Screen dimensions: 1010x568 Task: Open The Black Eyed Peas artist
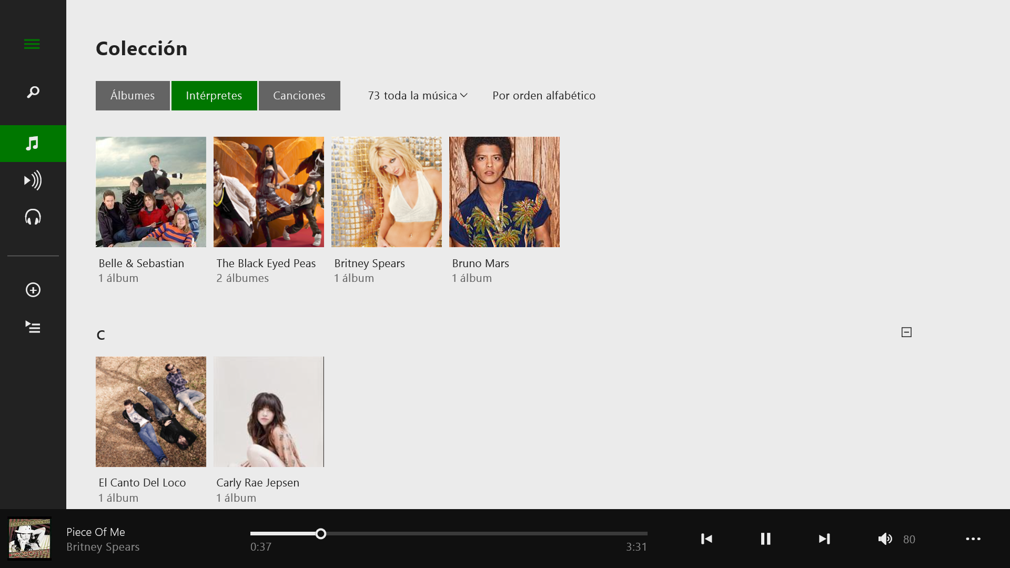268,192
